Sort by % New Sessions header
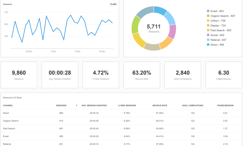This screenshot has width=243, height=146. pos(127,105)
